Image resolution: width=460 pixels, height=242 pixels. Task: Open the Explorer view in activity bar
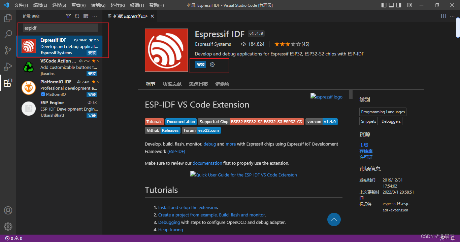pos(8,18)
